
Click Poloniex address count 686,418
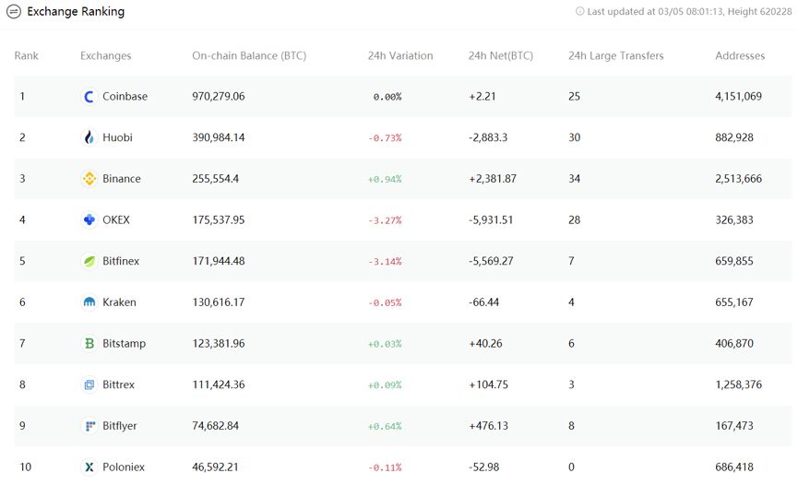[733, 467]
